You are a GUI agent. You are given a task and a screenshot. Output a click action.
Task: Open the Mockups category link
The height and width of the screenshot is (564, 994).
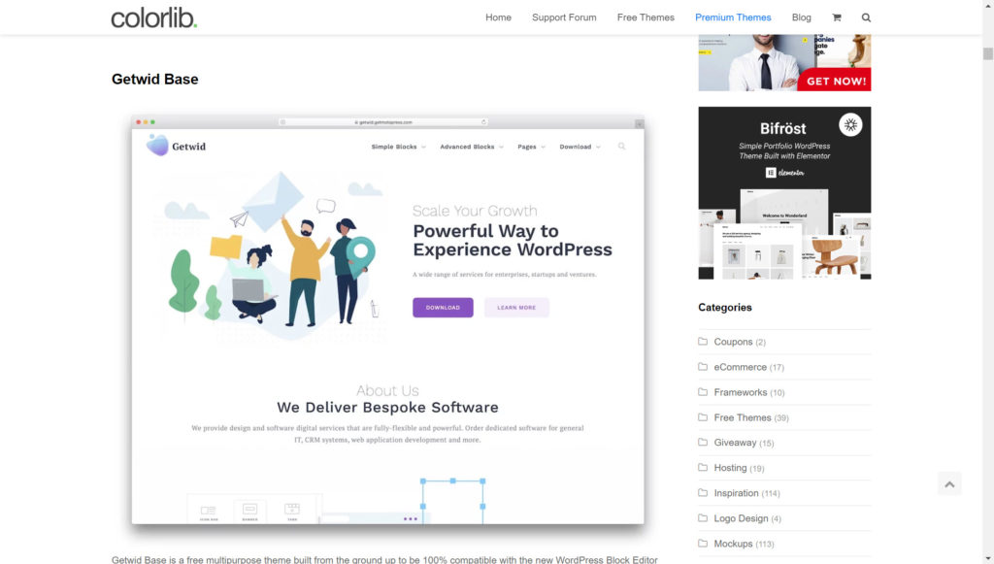pos(734,544)
